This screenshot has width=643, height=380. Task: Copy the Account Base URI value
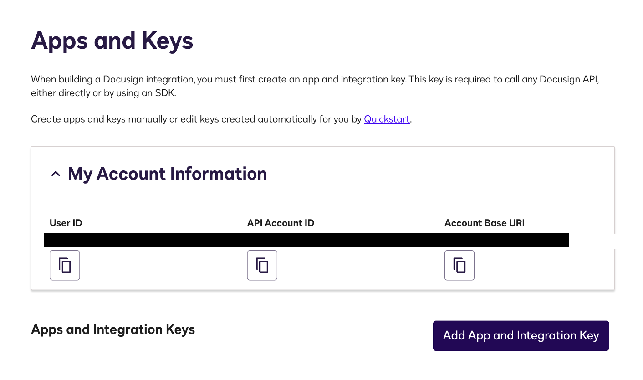tap(459, 265)
